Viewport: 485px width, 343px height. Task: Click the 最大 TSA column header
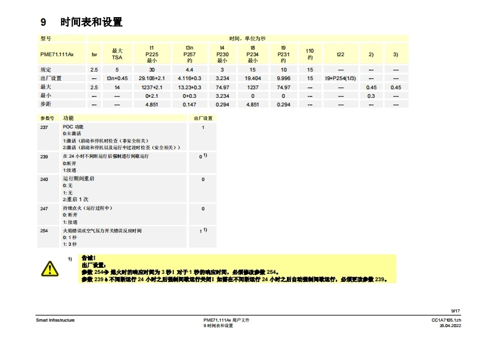point(117,54)
